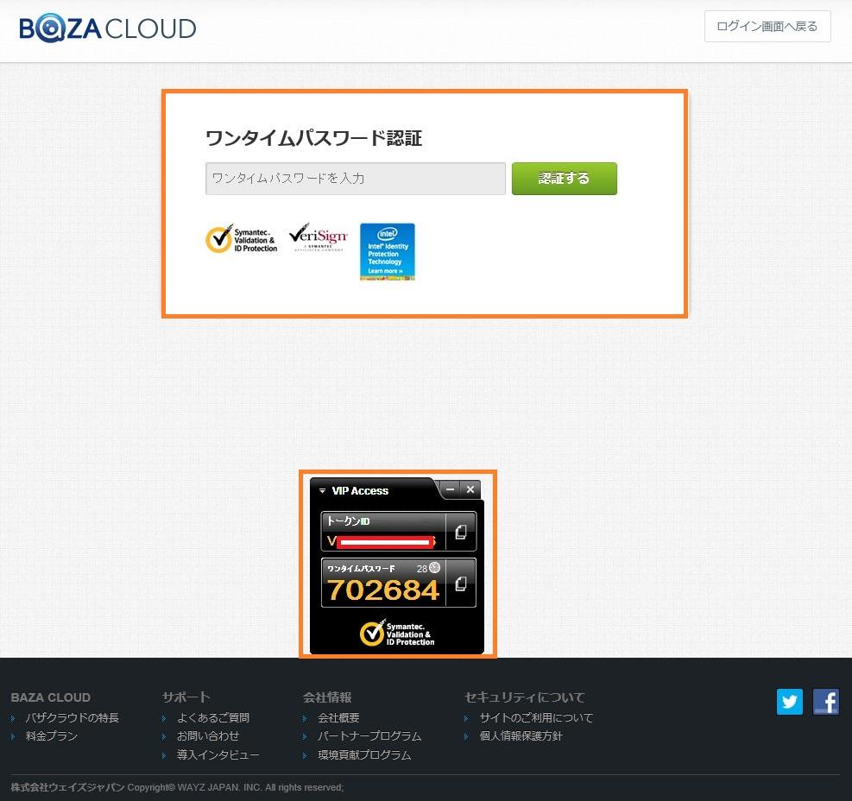The image size is (852, 801).
Task: Expand the VIP Access dropdown menu triangle
Action: 322,491
